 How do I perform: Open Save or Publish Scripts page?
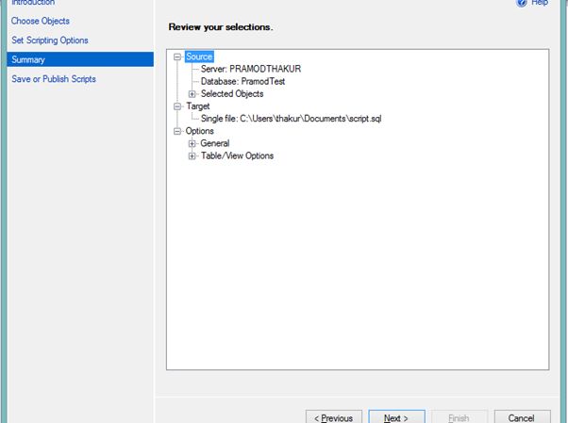click(54, 79)
